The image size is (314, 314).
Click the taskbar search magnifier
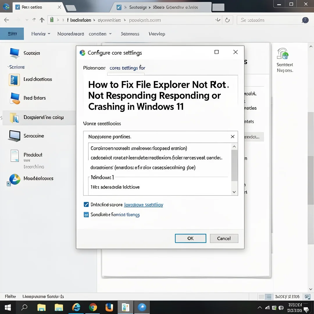coord(24,307)
